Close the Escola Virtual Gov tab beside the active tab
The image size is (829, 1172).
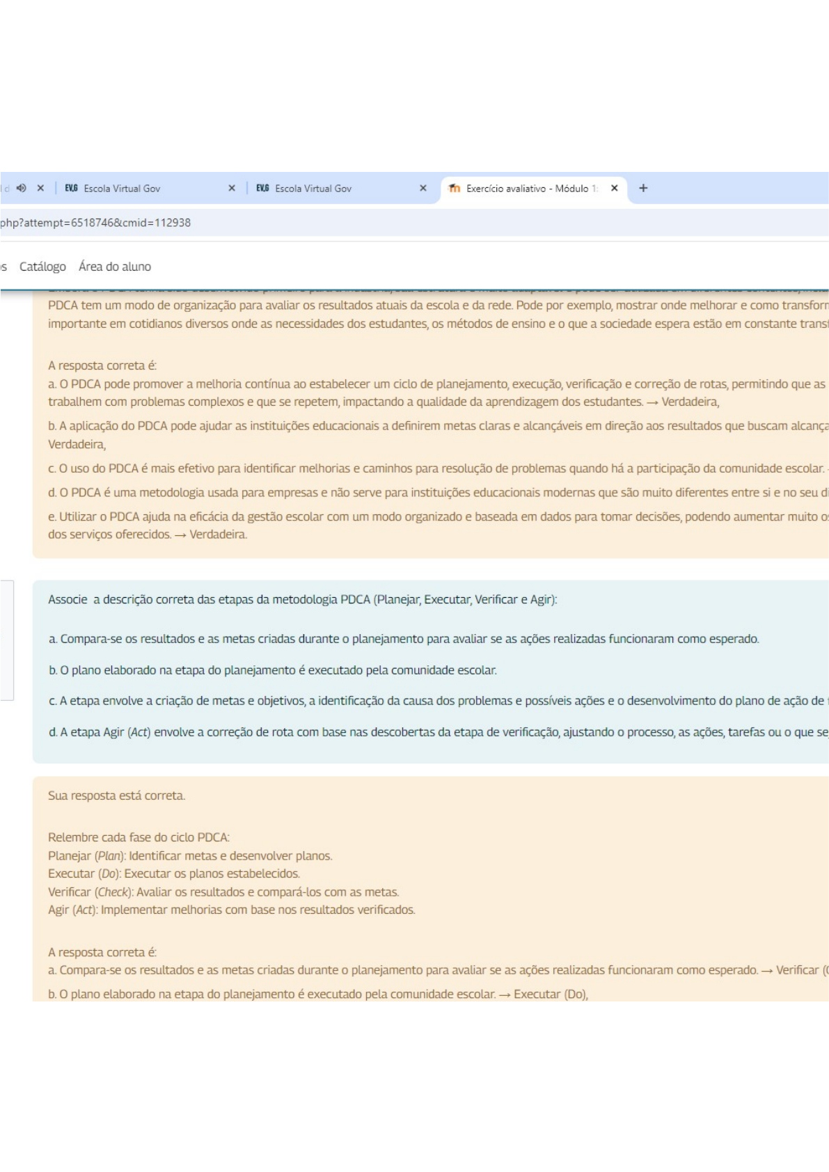[x=423, y=188]
